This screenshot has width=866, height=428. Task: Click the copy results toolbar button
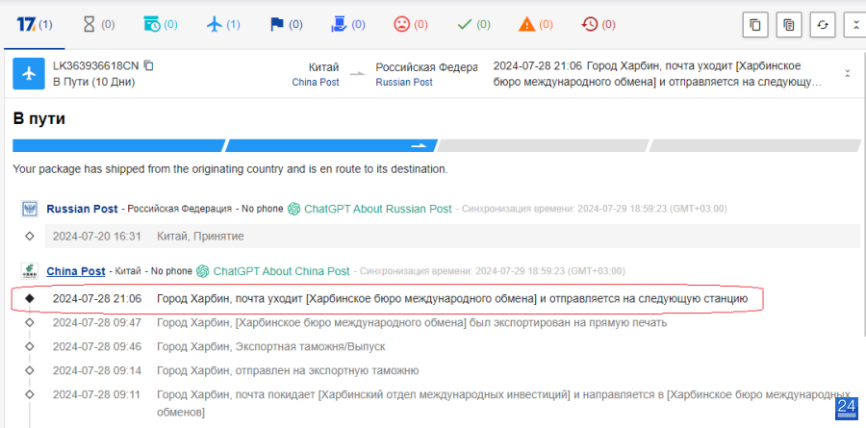755,25
